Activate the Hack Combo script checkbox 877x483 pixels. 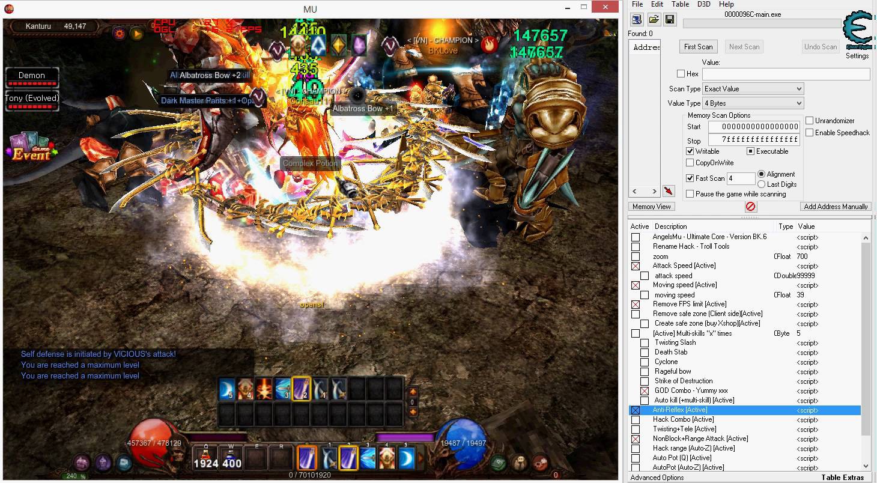point(636,419)
